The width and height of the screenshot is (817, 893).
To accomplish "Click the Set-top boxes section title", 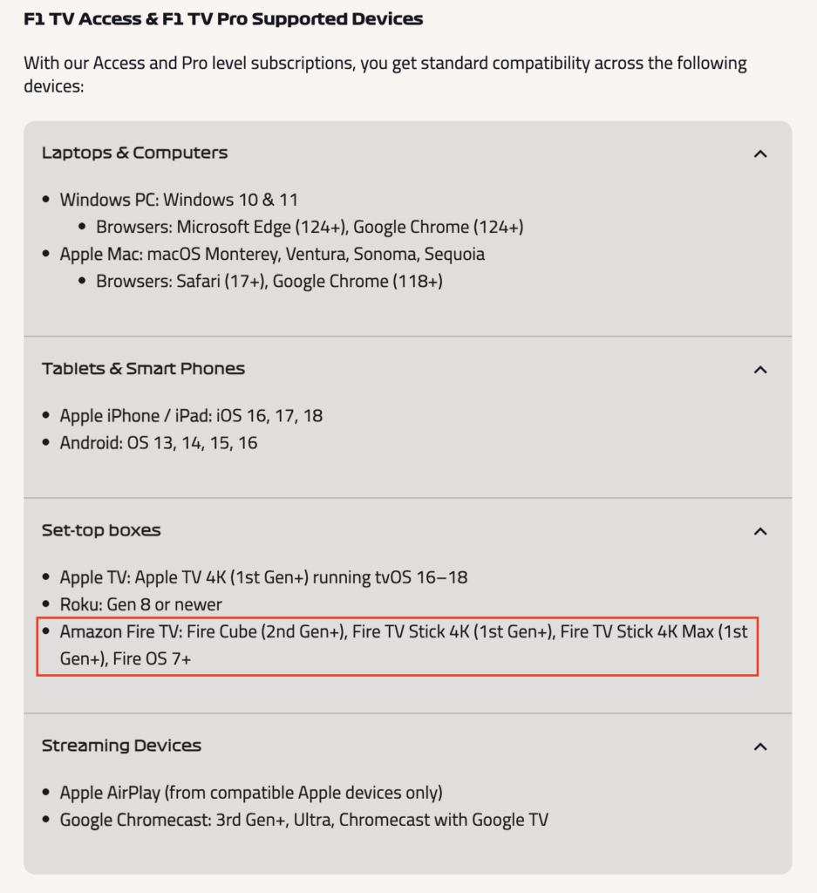I will click(x=101, y=530).
